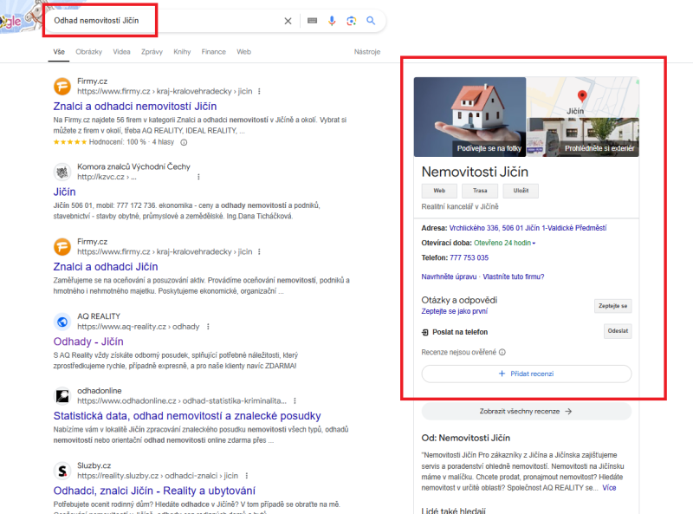Viewport: 693px width, 514px height.
Task: Open the Jičín result from Komora znalců
Action: pyautogui.click(x=64, y=192)
